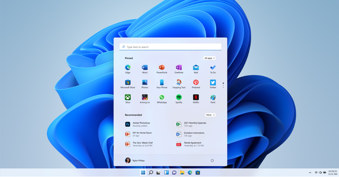
Task: Open Chat icon on taskbar
Action: 174,172
